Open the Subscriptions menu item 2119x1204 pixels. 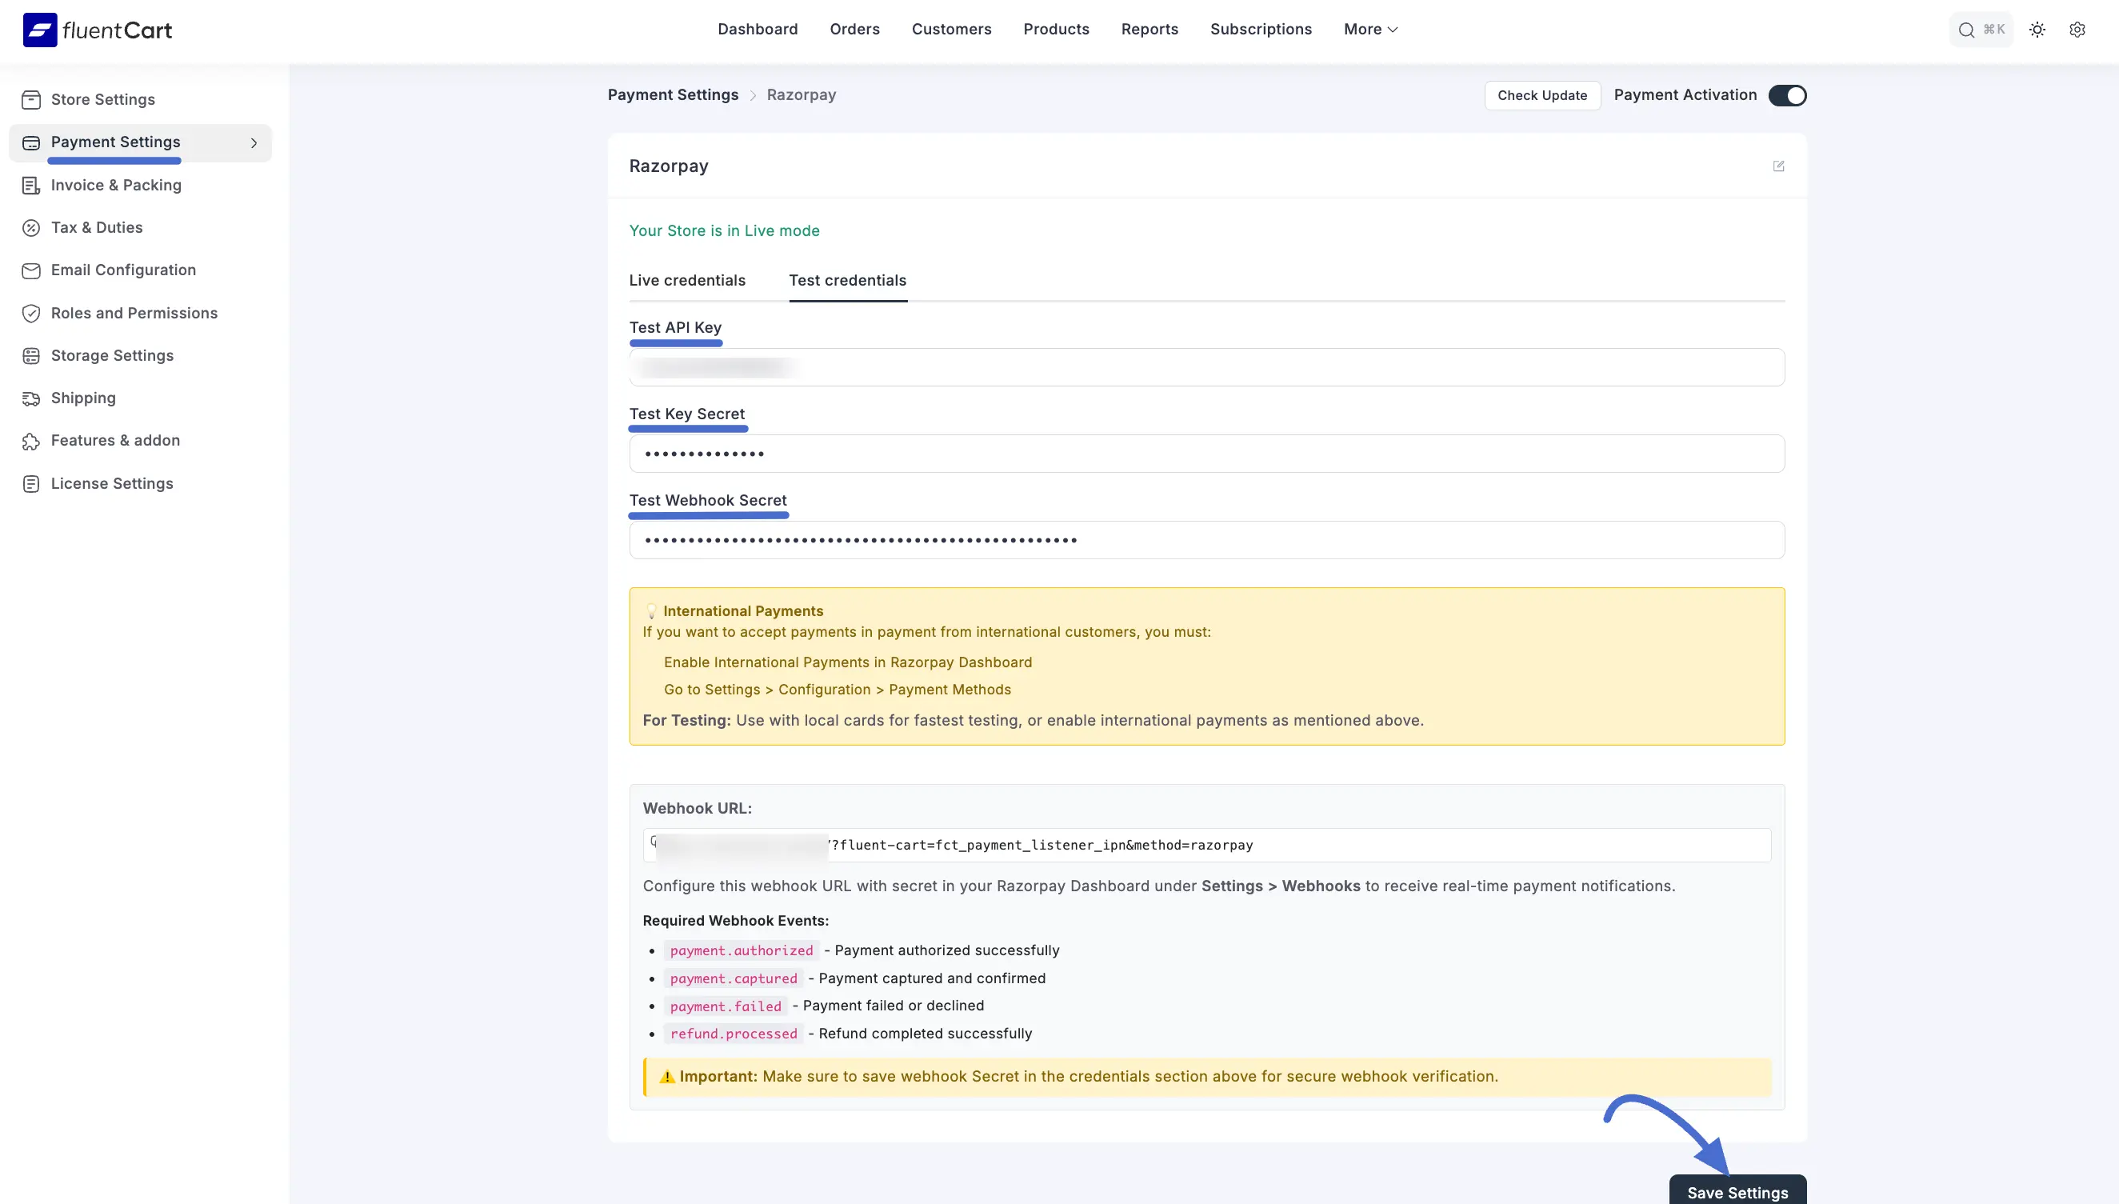(1261, 29)
